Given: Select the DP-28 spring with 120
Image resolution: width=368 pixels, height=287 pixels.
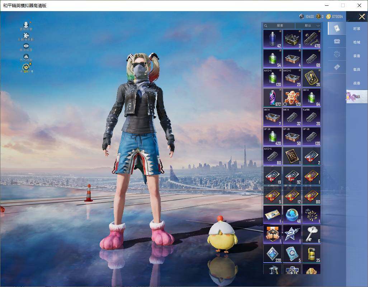Looking at the screenshot, I should point(311,137).
